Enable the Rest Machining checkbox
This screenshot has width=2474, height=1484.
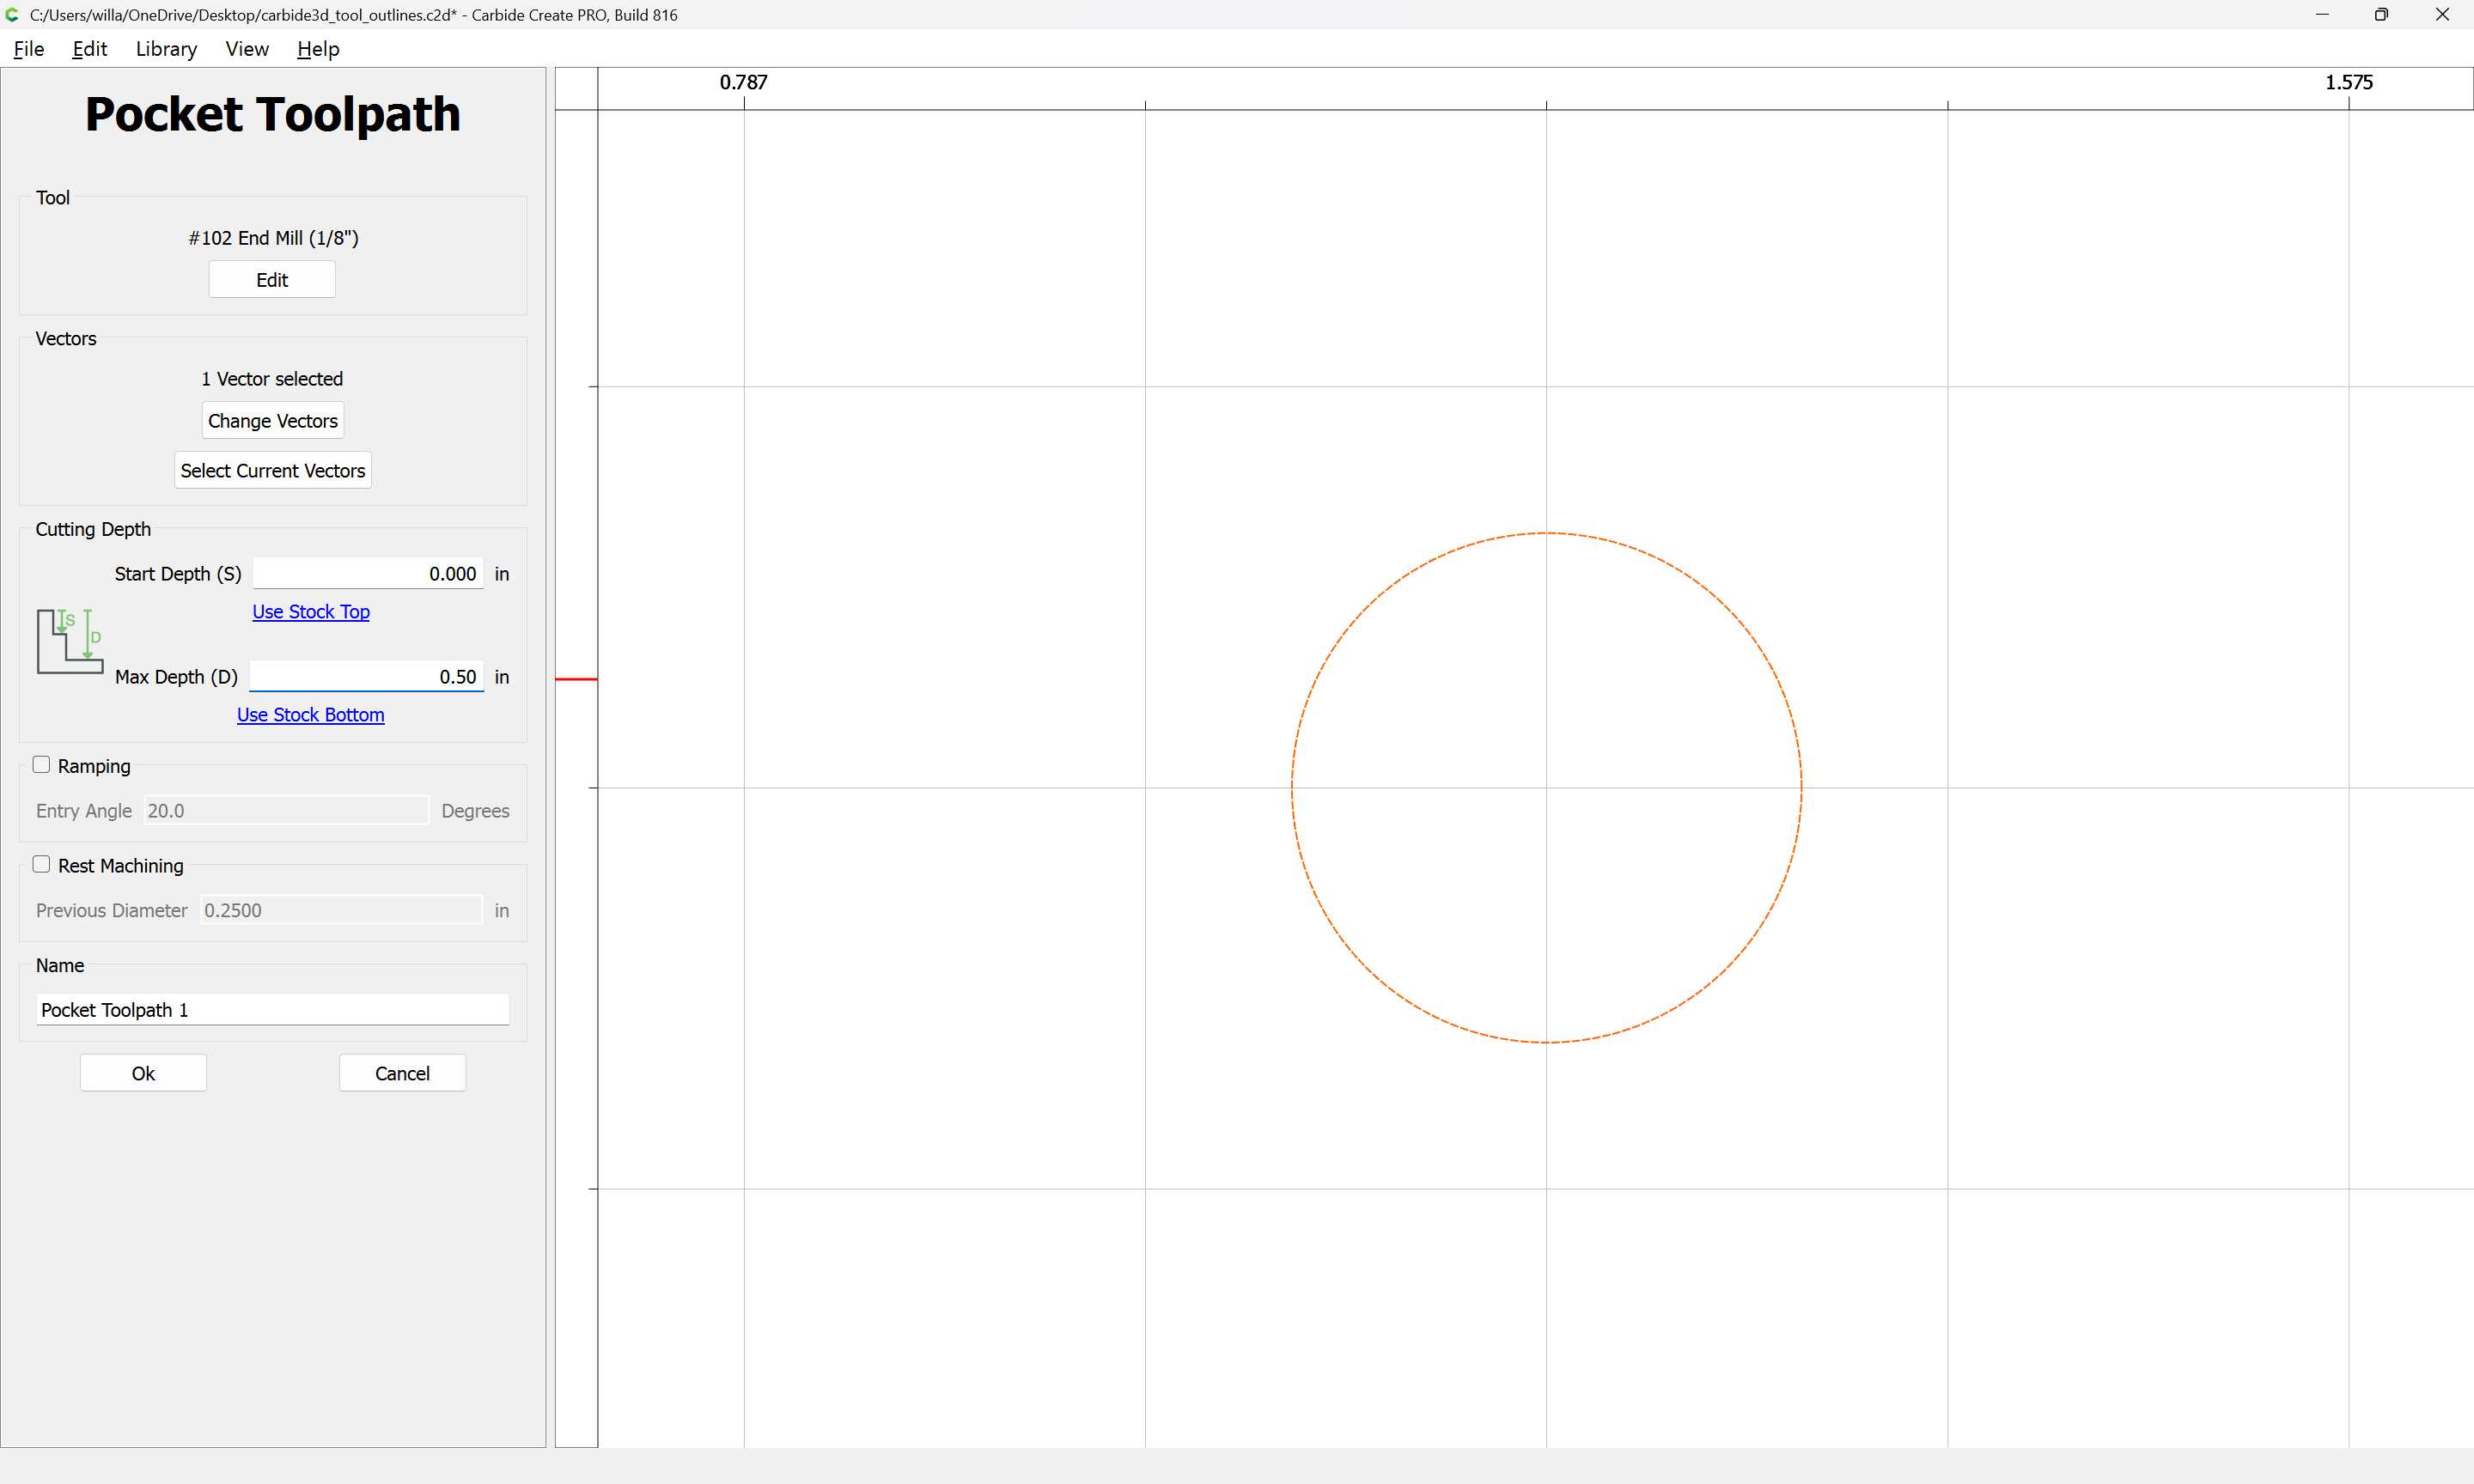pos(41,865)
